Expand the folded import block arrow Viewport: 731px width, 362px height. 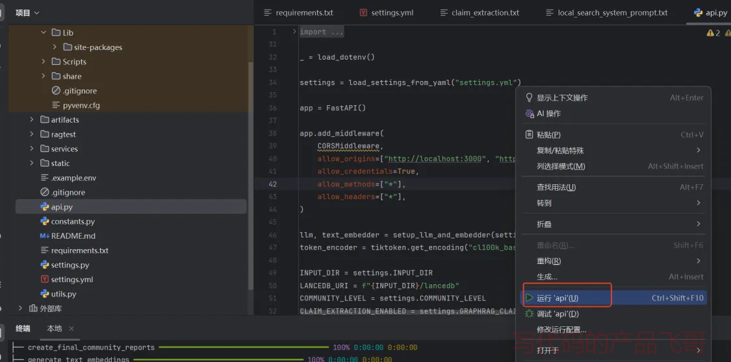[294, 32]
